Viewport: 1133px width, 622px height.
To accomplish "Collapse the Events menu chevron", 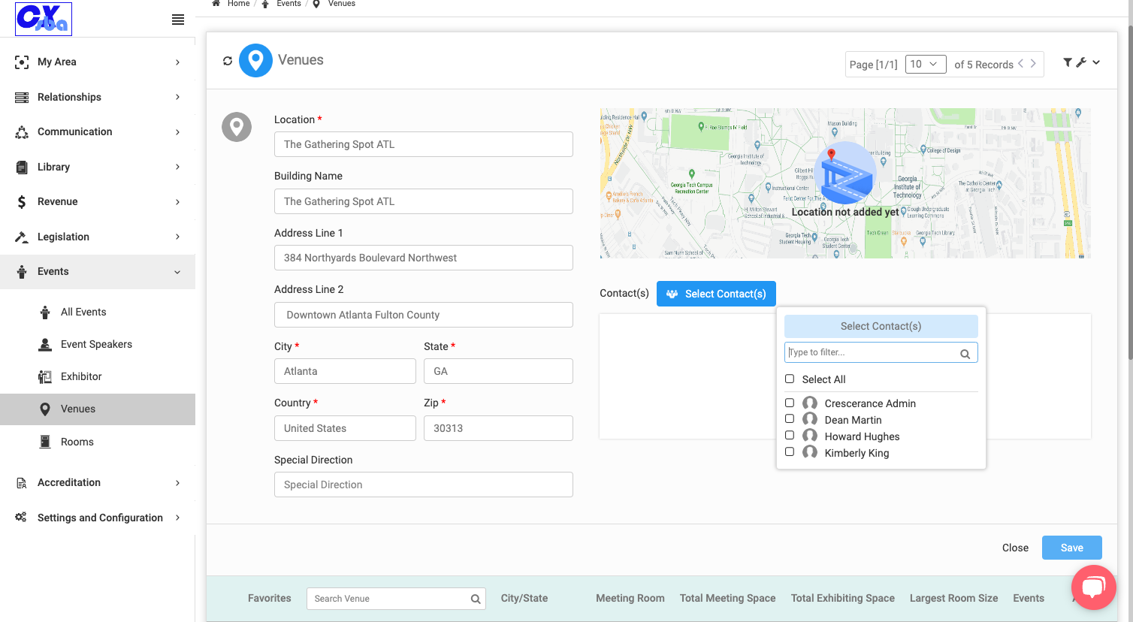I will [177, 272].
